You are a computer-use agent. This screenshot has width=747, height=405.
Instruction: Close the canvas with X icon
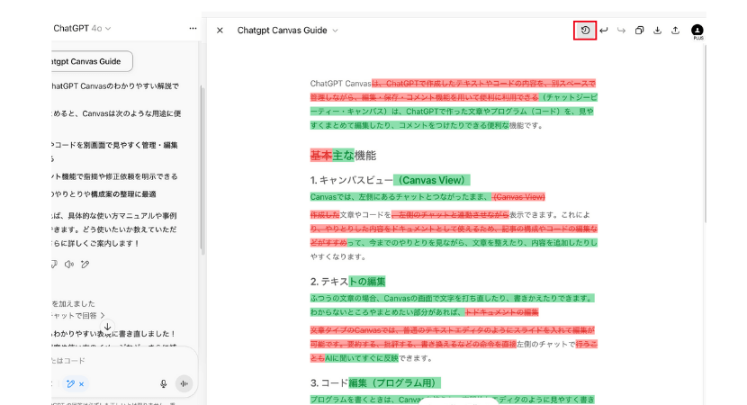(220, 31)
